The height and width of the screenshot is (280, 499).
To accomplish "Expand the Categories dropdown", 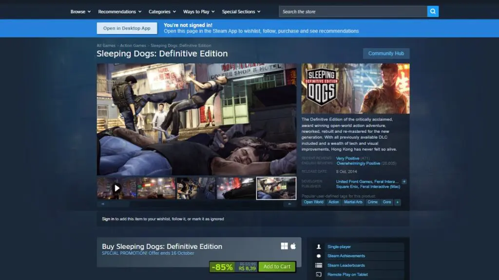I will coord(162,12).
